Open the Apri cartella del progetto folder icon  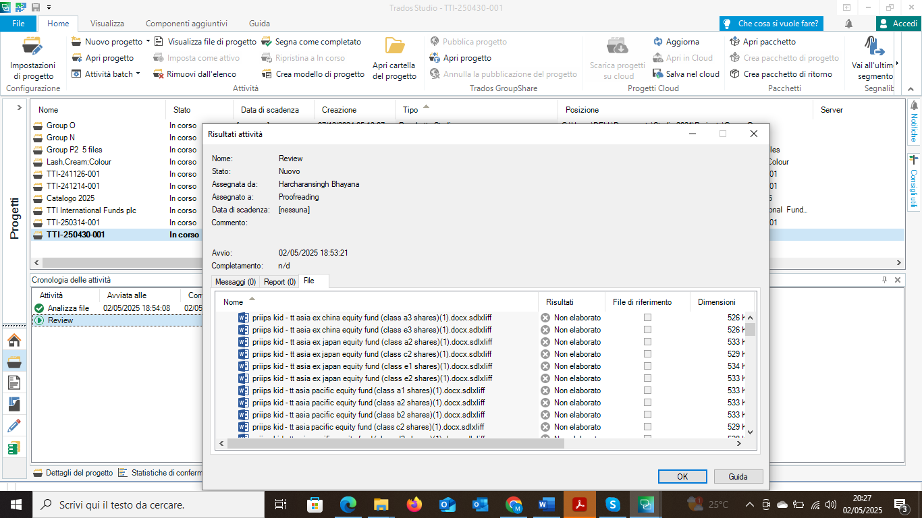pyautogui.click(x=395, y=47)
